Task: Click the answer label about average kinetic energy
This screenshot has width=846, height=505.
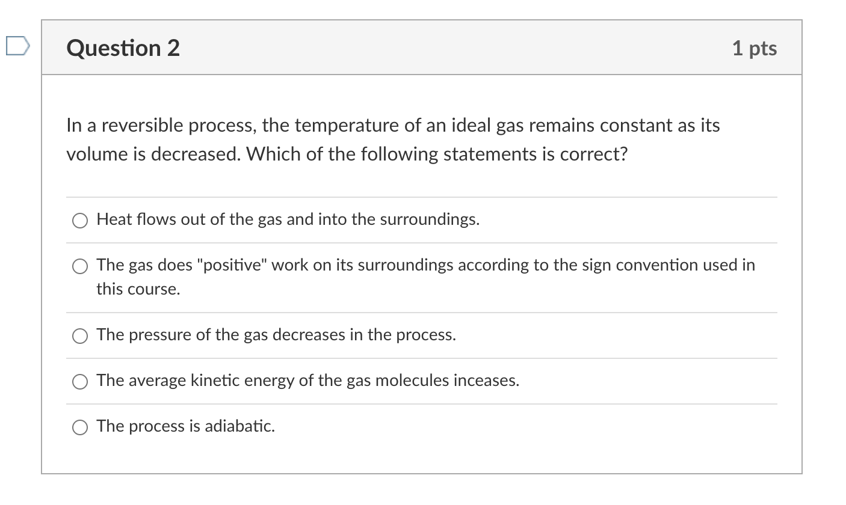Action: pos(307,381)
